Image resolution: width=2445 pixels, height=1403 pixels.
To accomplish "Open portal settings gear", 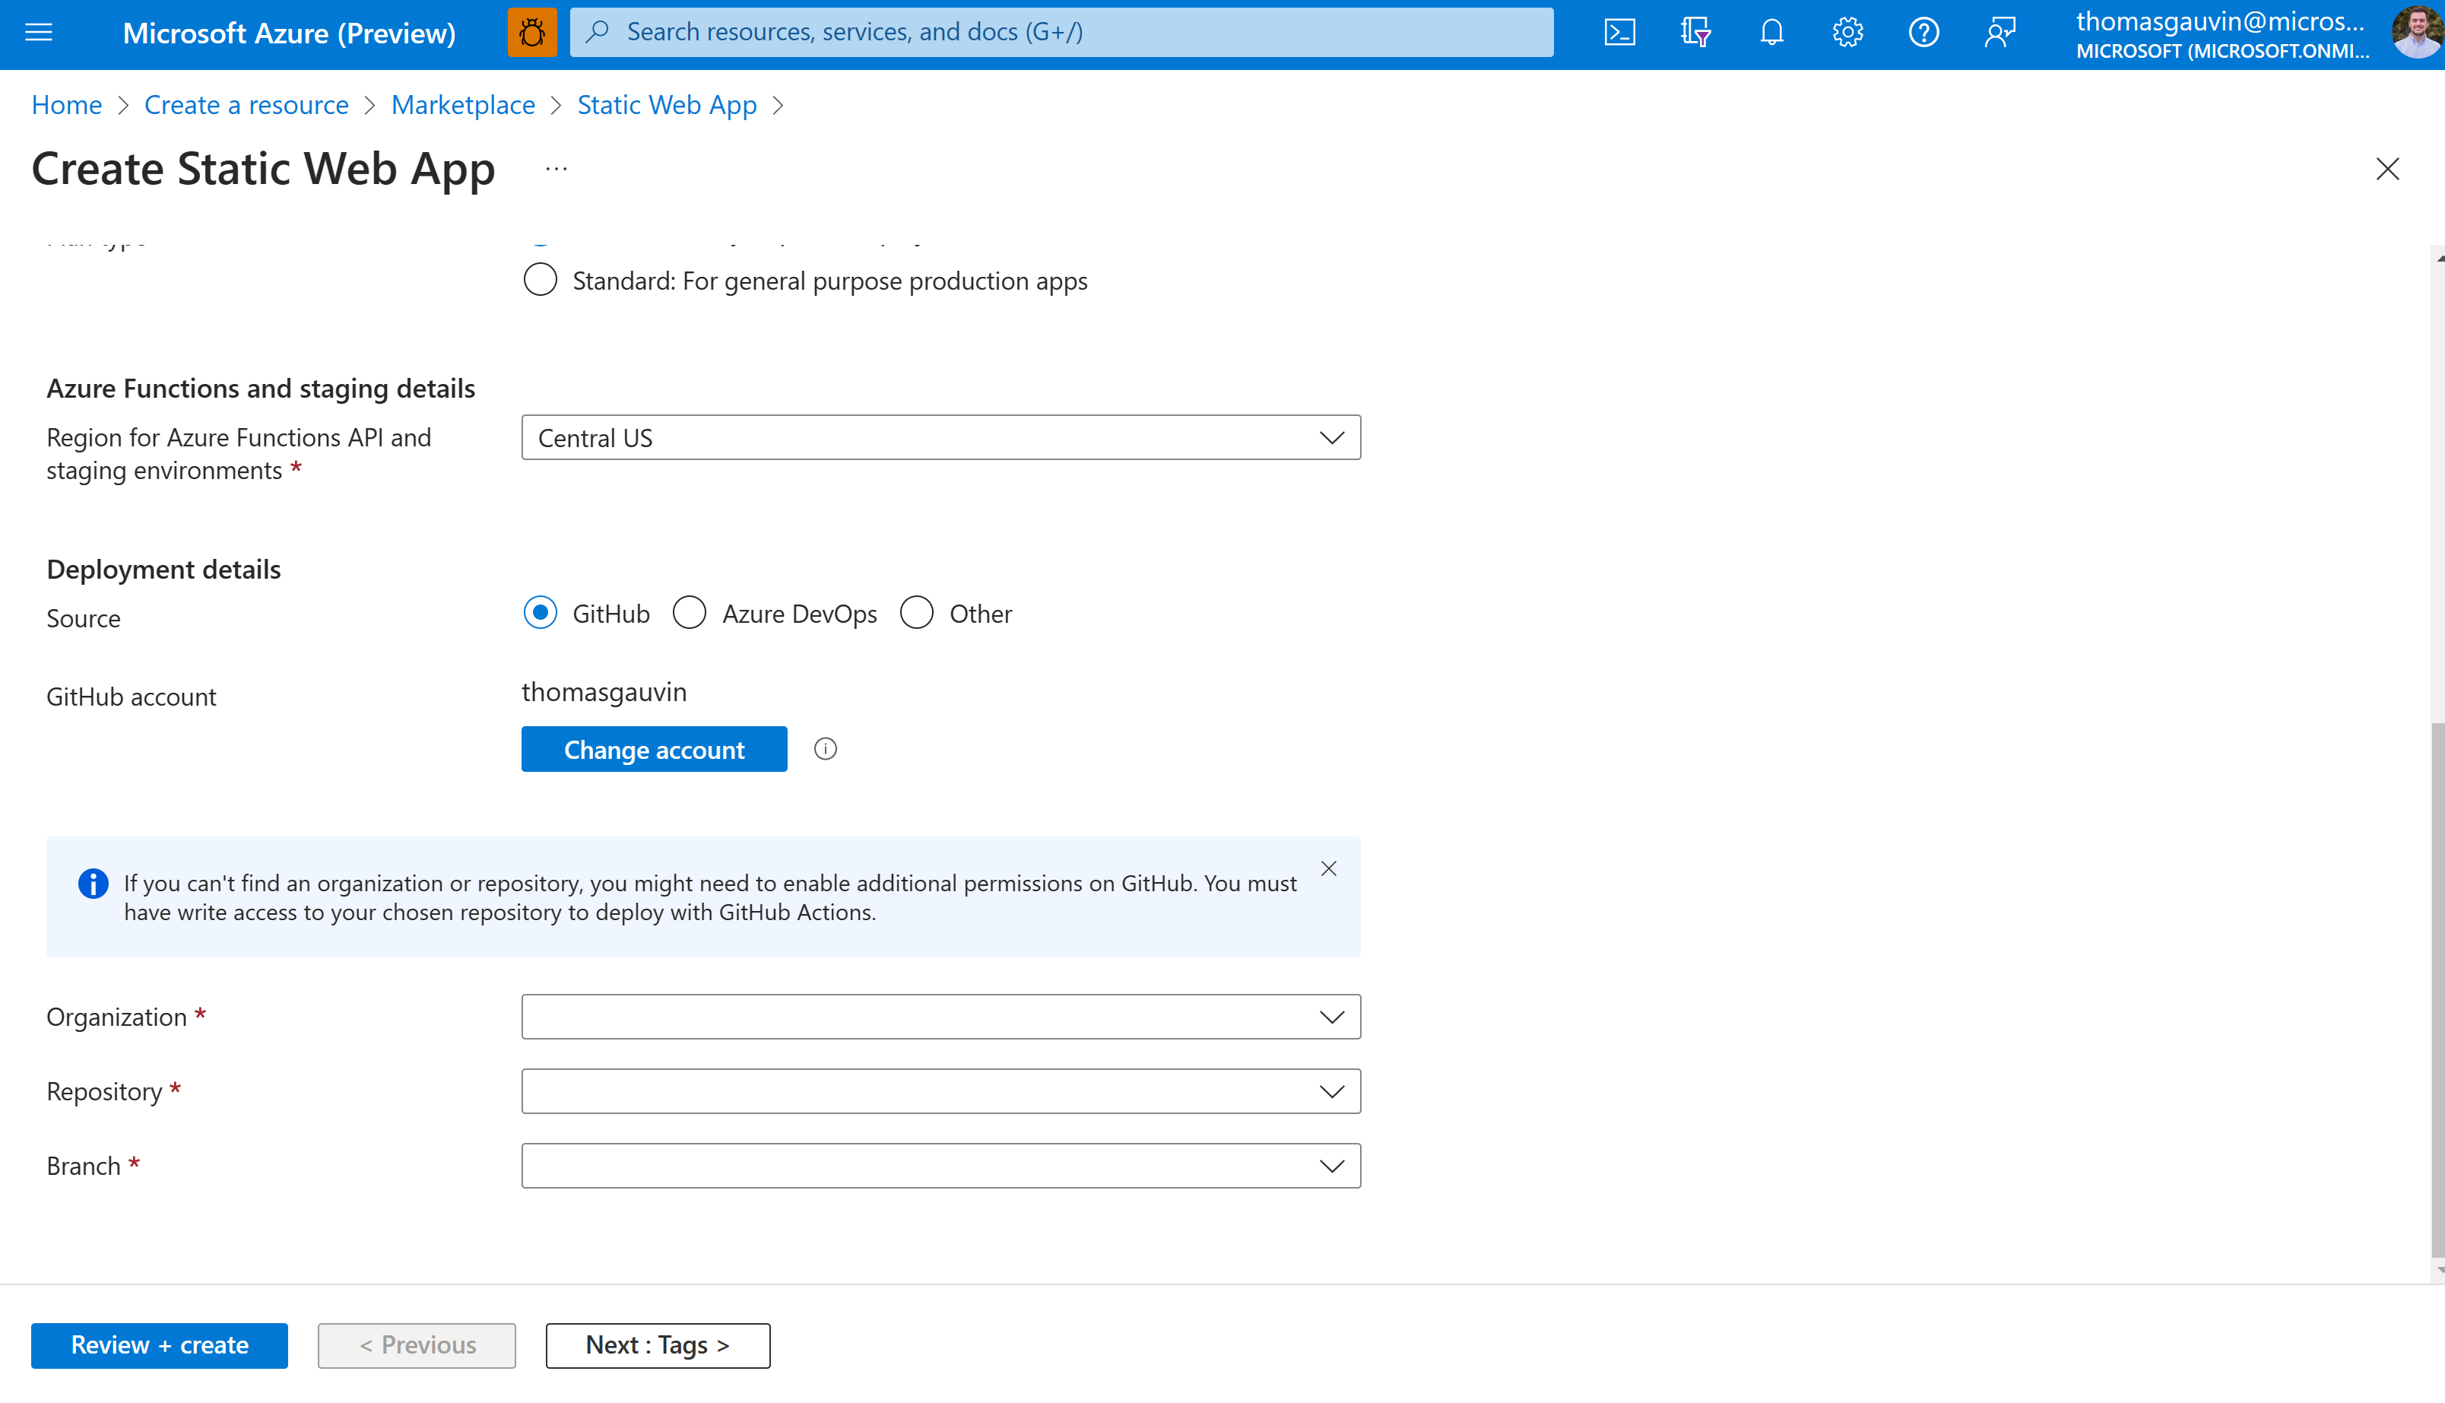I will coord(1847,31).
